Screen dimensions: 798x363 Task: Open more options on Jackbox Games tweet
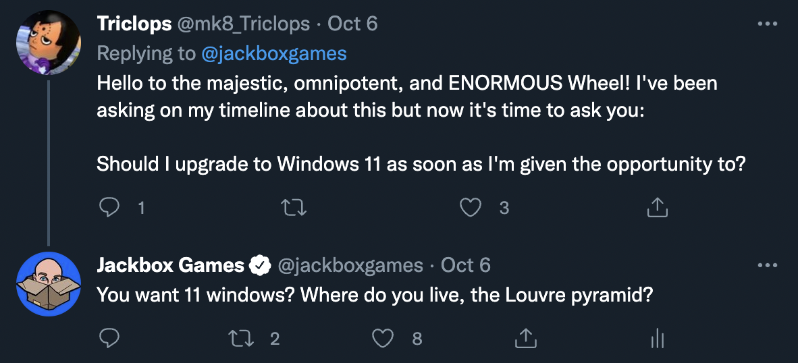tap(768, 265)
